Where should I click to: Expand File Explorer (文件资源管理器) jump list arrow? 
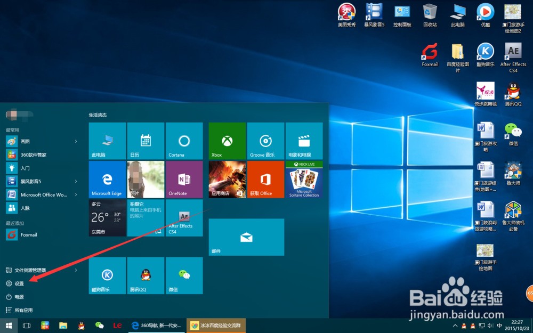tap(76, 270)
